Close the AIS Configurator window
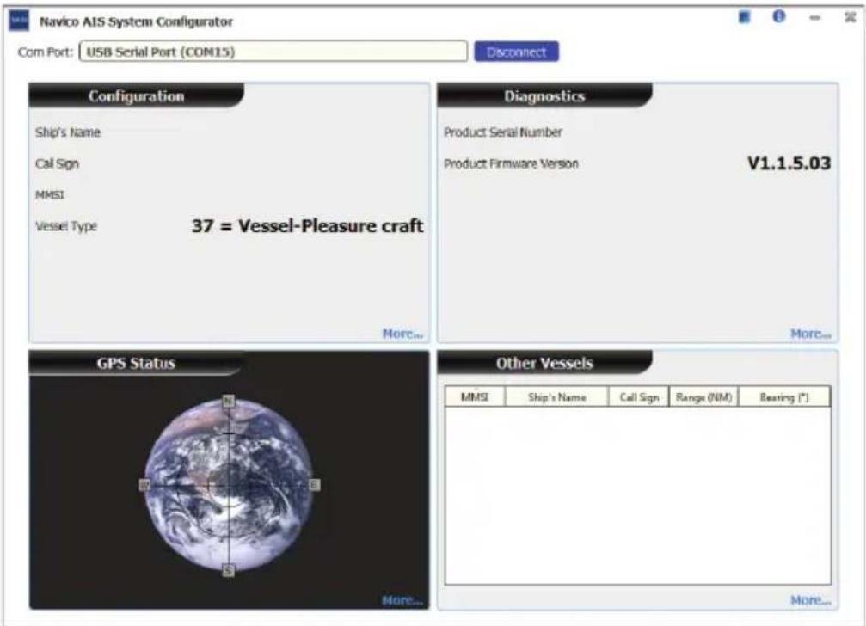Screen dimensions: 866x626 pos(851,17)
